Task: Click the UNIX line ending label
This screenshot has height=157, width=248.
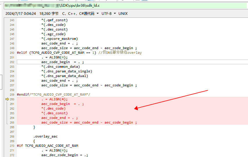Action: [x=123, y=14]
